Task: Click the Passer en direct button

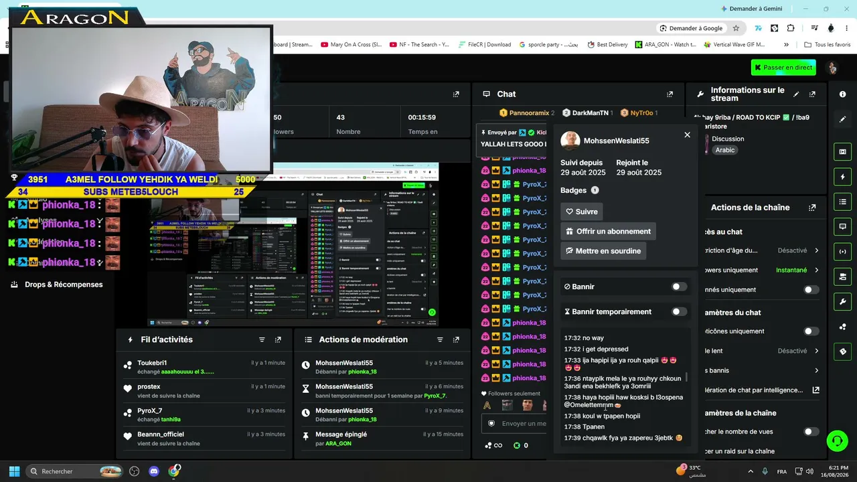Action: (783, 68)
